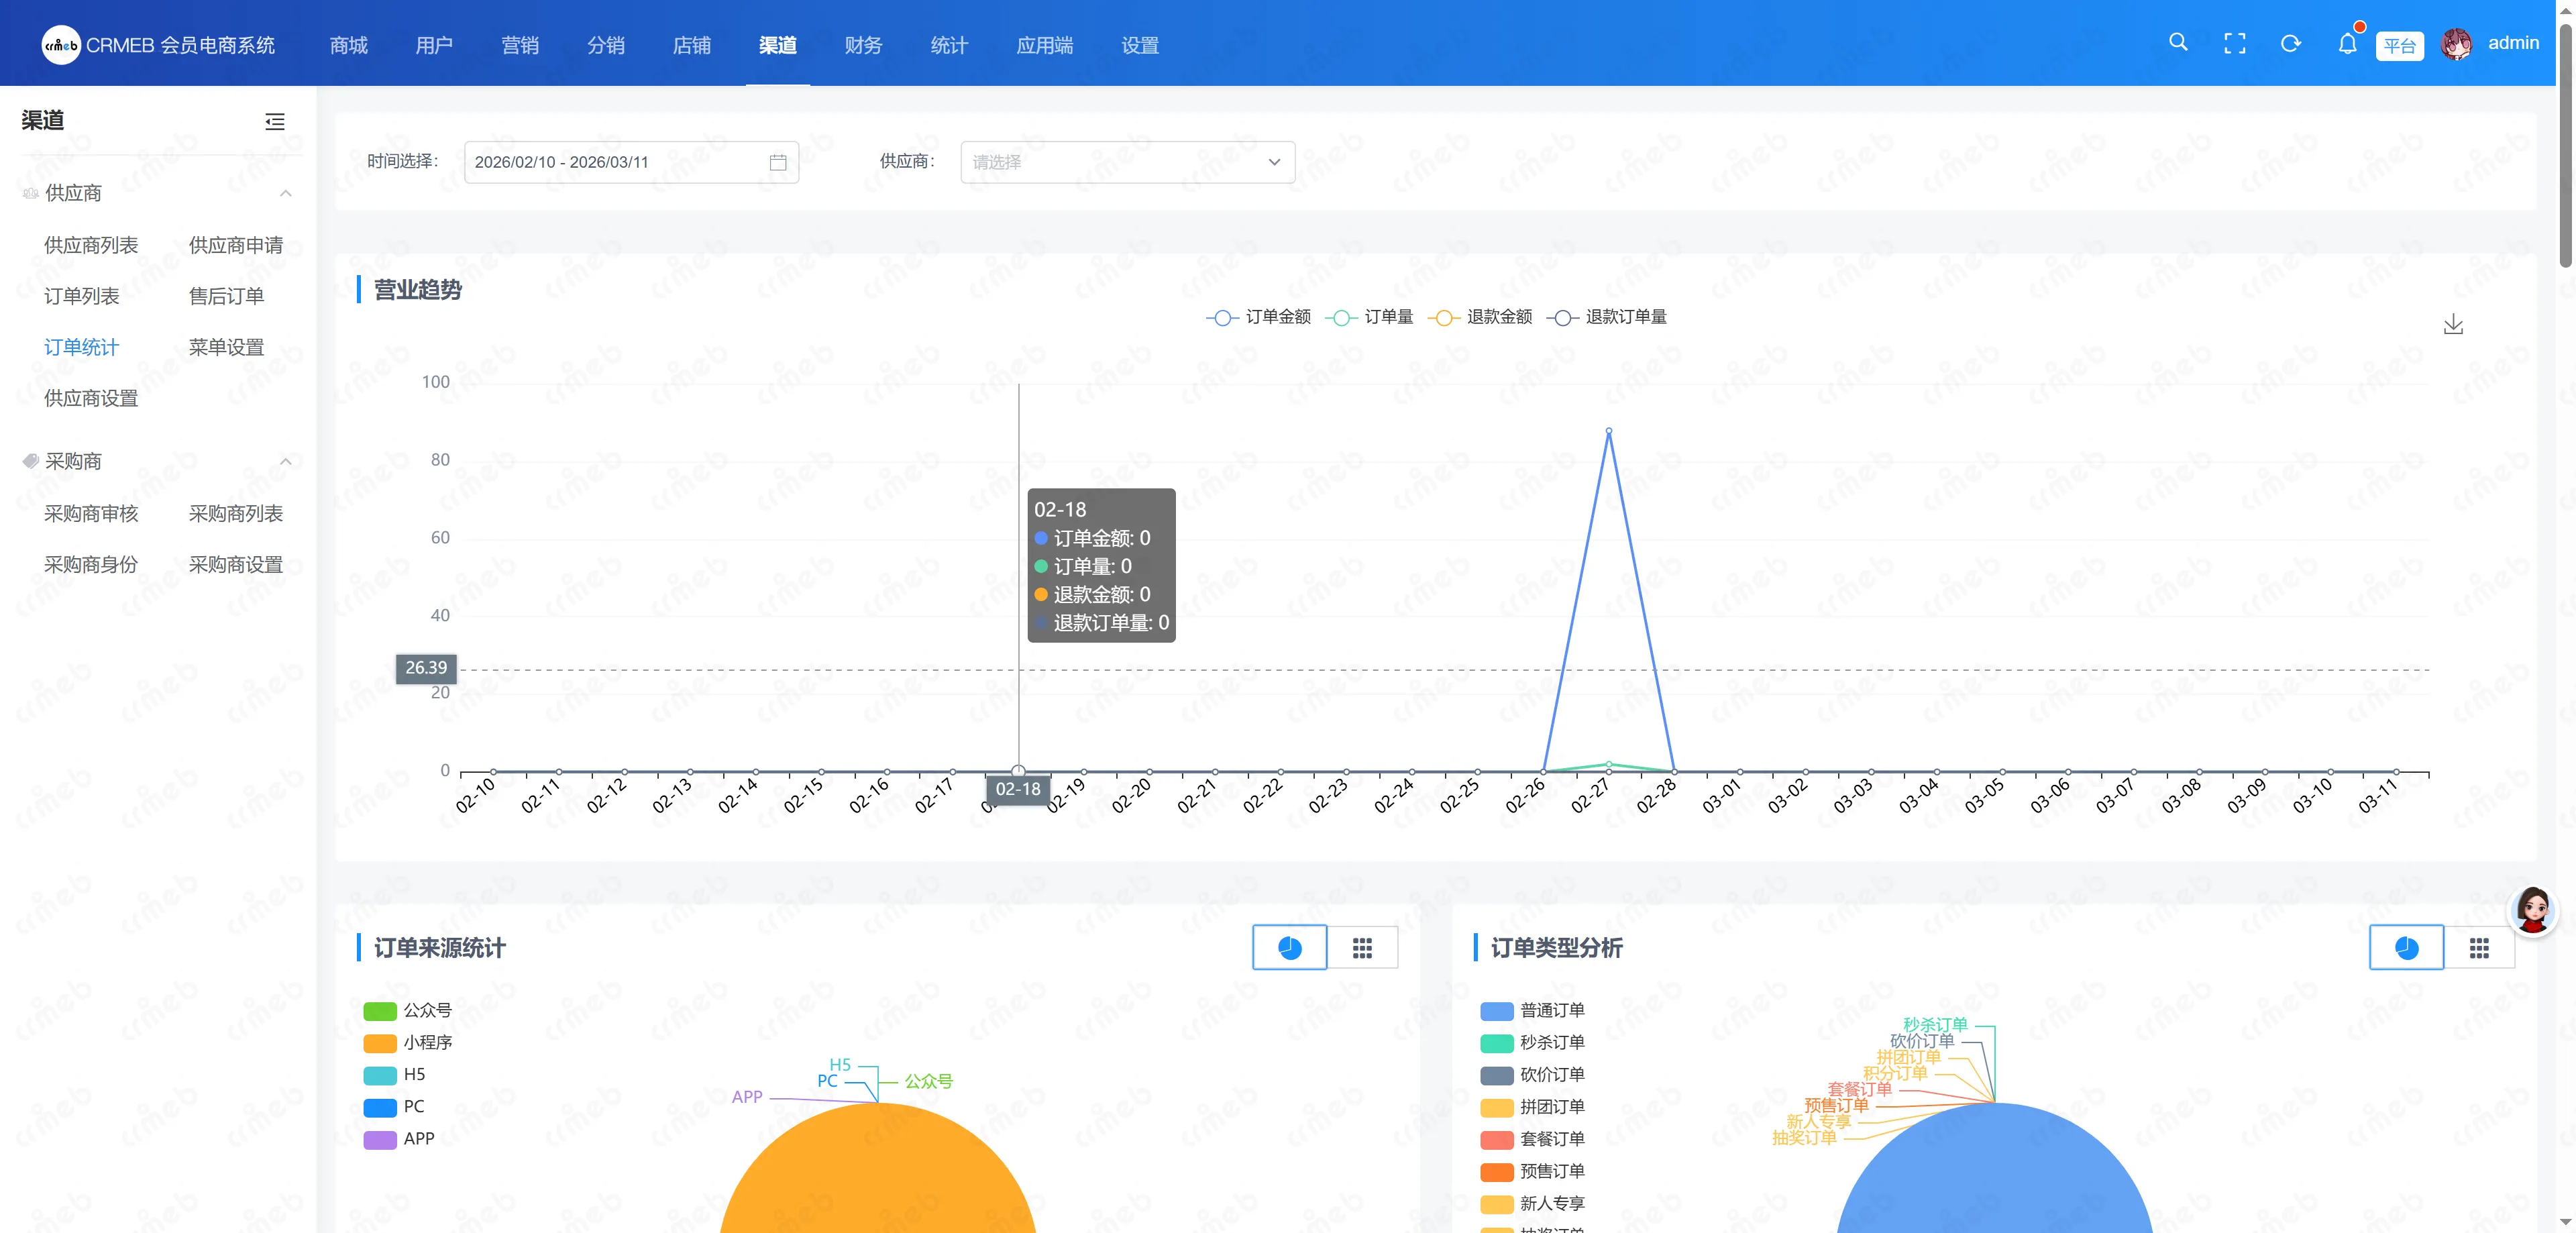Show pie chart view for 订单类型分析
The image size is (2576, 1233).
coord(2406,948)
